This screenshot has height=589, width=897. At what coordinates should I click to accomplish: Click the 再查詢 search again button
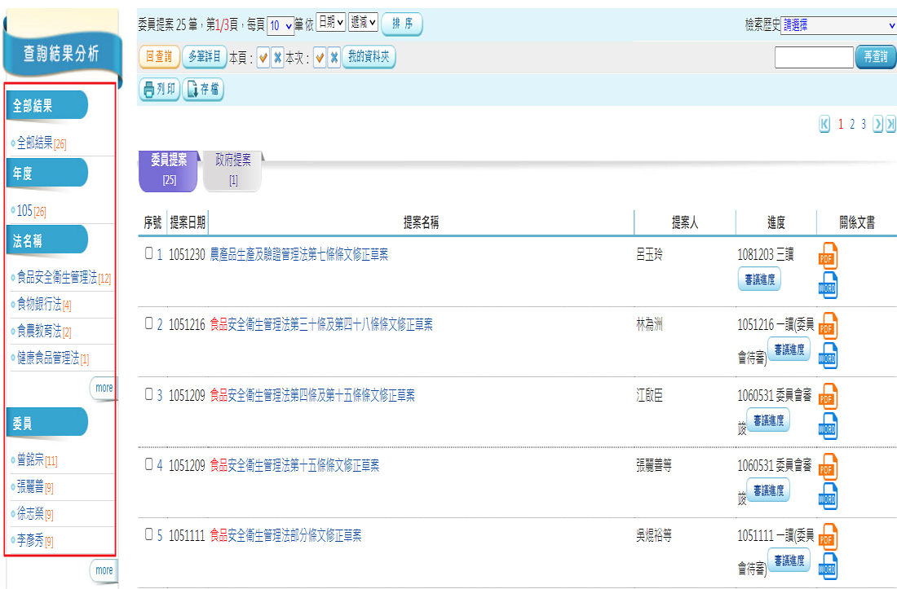(x=875, y=57)
